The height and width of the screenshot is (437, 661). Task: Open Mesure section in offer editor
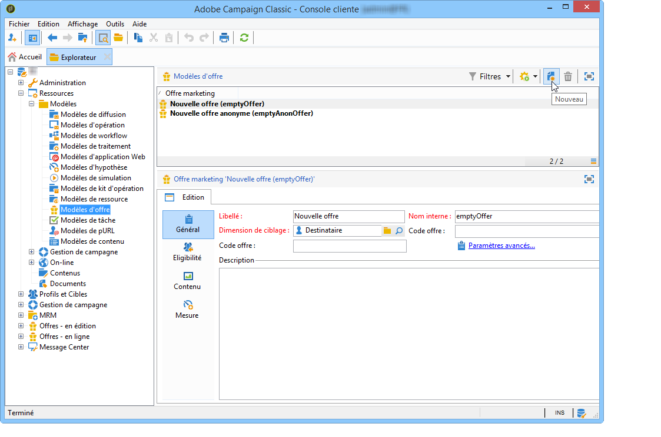tap(188, 310)
